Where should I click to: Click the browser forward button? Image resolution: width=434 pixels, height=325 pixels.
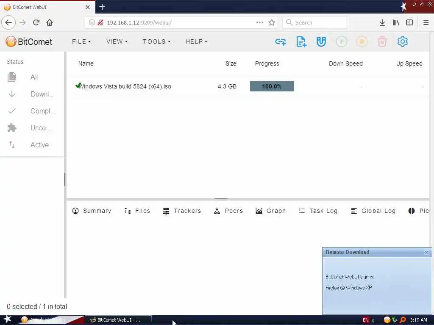tap(22, 22)
